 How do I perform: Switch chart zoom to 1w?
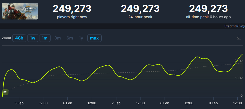(33, 38)
